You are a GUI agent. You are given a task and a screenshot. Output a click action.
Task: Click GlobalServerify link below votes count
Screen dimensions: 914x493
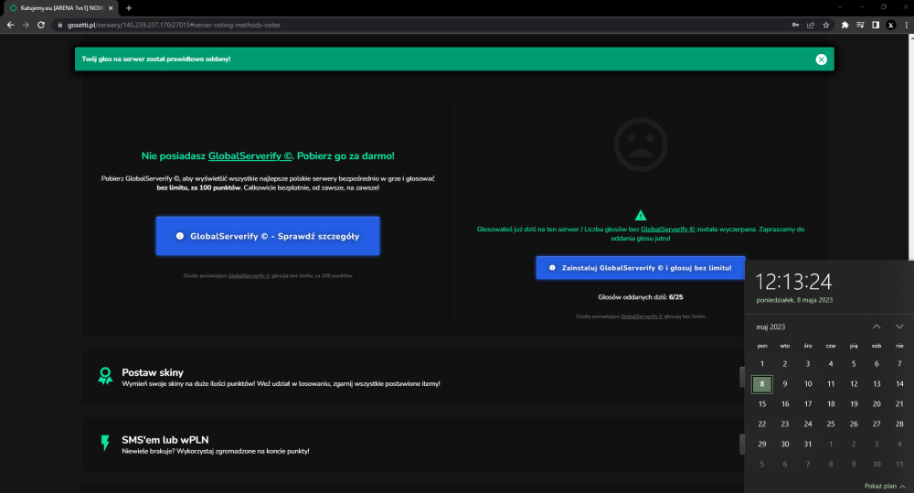[642, 316]
